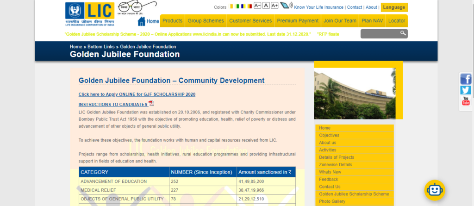
Task: Open Contact Us sidebar item
Action: tap(355, 187)
